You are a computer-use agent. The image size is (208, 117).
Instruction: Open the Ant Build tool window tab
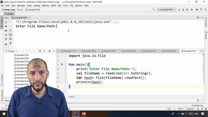coord(206,22)
